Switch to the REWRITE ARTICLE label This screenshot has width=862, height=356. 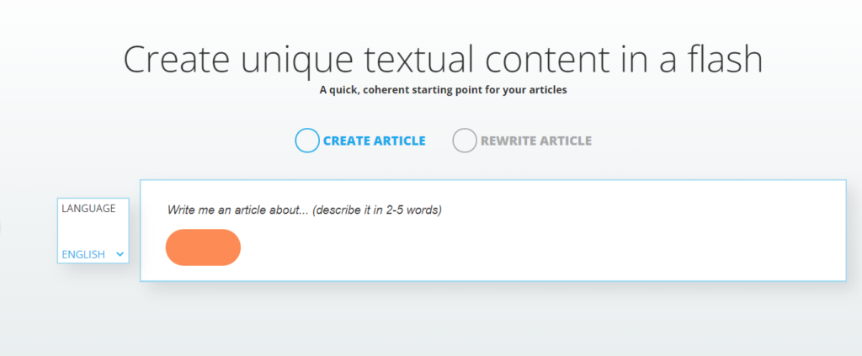click(x=535, y=141)
